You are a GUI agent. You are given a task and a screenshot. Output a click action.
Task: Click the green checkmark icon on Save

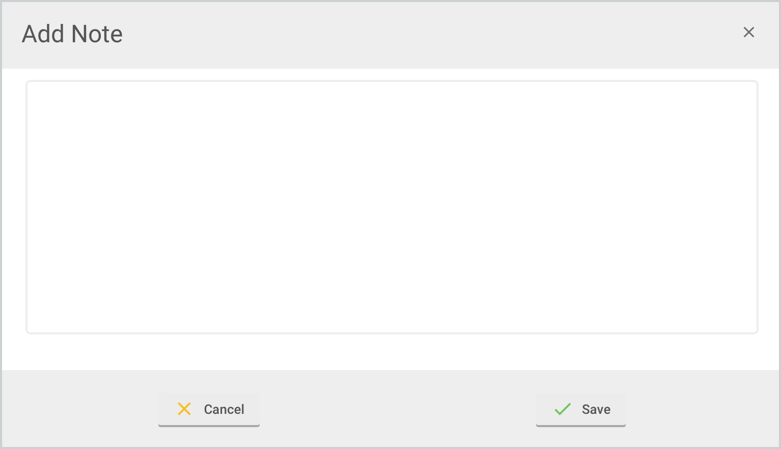pyautogui.click(x=563, y=409)
